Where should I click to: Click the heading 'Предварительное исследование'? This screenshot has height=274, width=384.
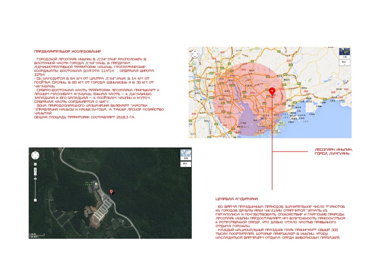point(67,51)
